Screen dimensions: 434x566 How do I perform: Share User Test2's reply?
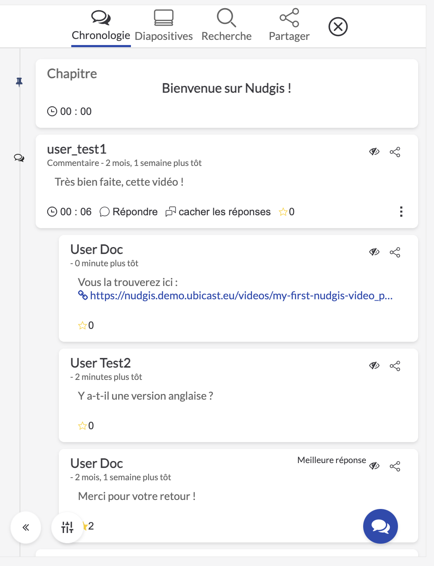coord(395,366)
